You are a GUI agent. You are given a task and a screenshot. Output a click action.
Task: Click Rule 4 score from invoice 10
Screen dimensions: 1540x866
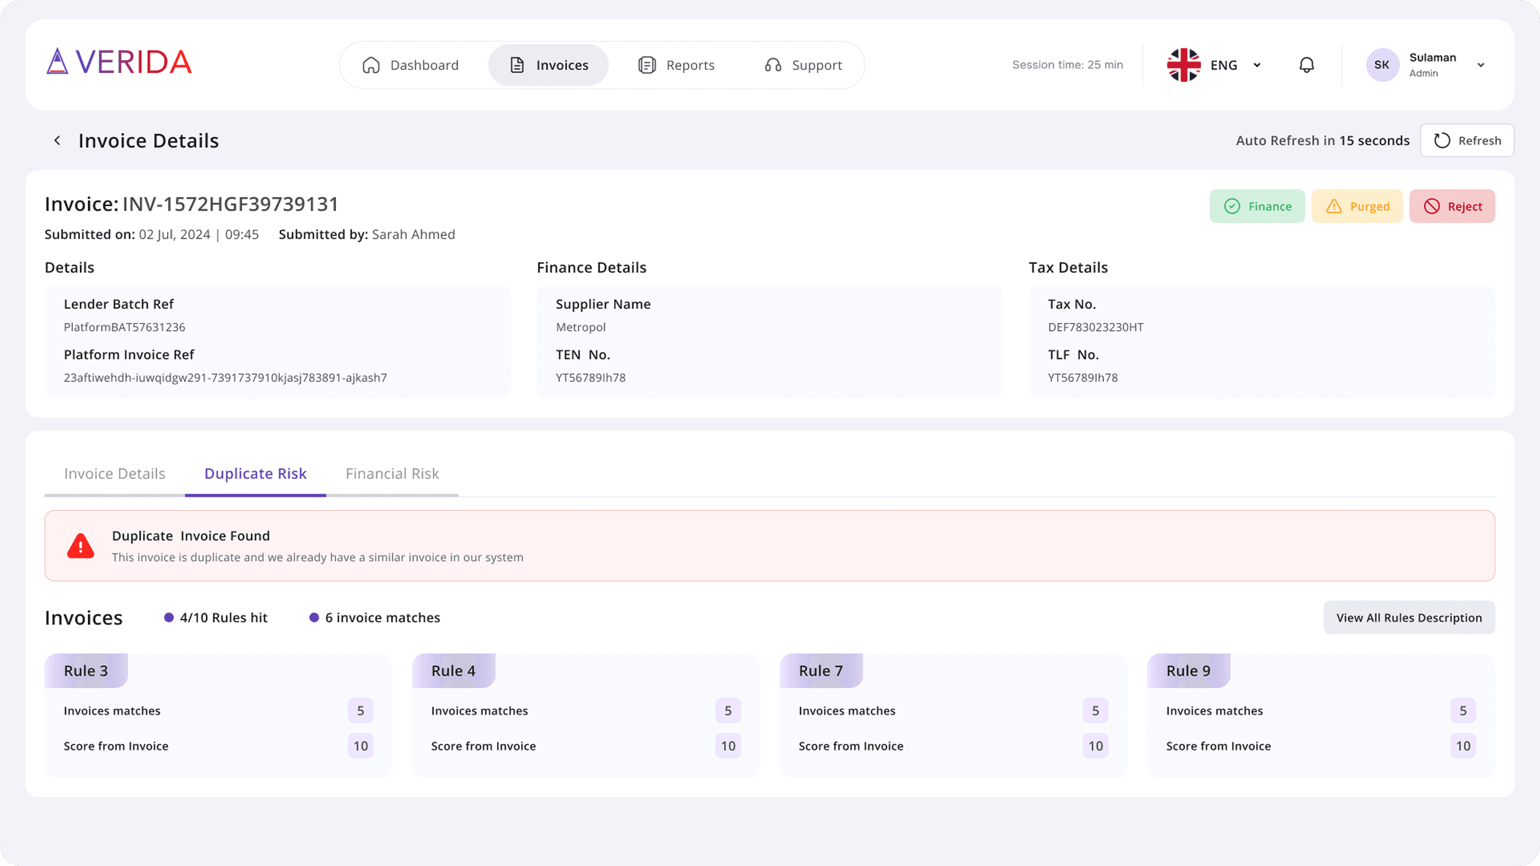[x=728, y=746]
